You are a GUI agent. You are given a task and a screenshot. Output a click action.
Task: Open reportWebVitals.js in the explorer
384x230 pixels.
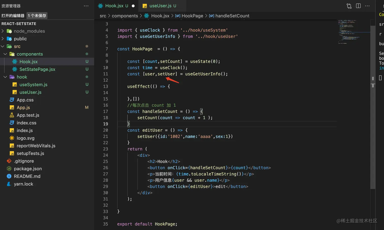coord(47,146)
